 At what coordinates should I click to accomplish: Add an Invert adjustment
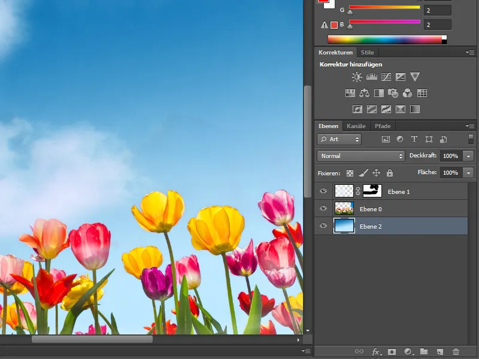[x=357, y=109]
